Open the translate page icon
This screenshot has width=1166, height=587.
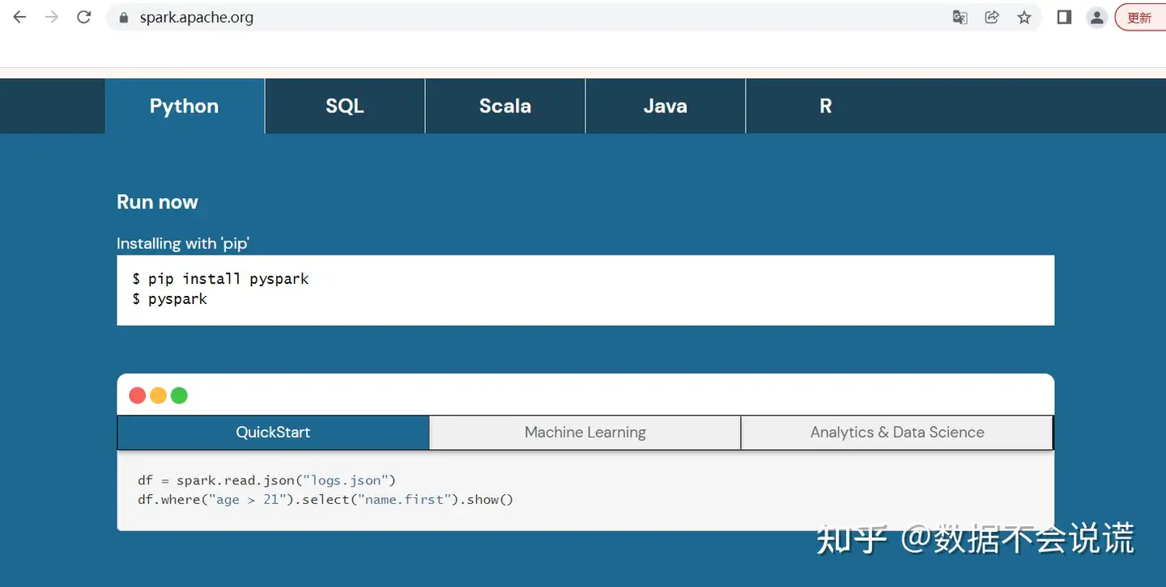point(960,17)
